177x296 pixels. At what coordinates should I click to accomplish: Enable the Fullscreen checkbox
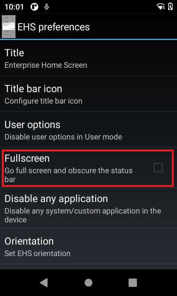tap(158, 168)
